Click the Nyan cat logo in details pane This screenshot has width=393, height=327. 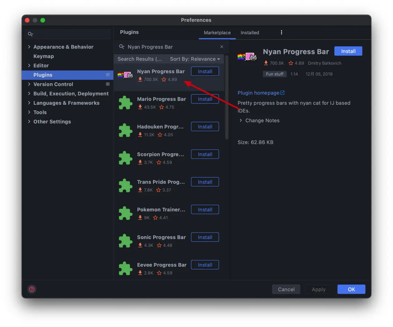[x=247, y=57]
